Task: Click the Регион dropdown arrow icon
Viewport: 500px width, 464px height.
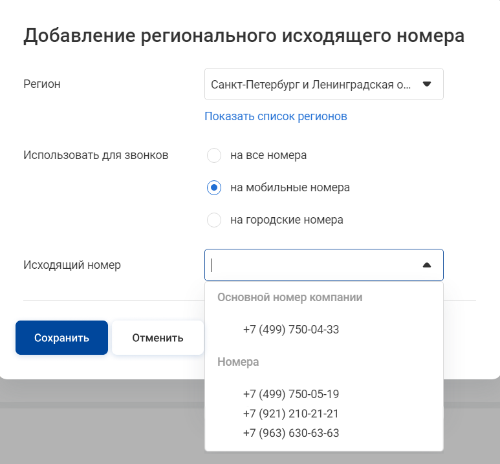Action: [427, 84]
